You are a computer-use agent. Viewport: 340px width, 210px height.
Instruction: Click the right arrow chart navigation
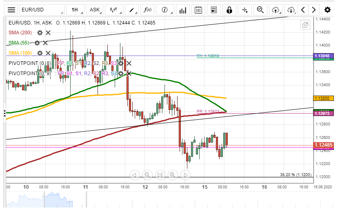click(x=314, y=10)
